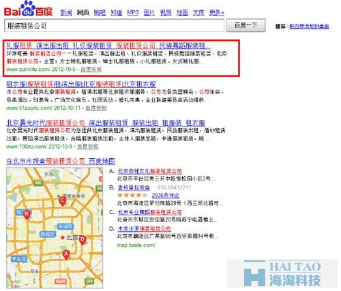This screenshot has width=341, height=291.
Task: Click the www.zulinlifu.com URL text
Action: (x=29, y=70)
